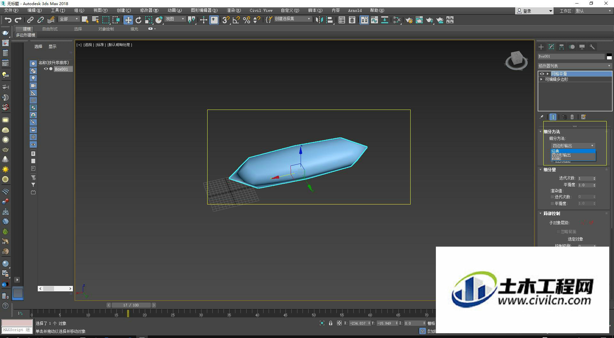This screenshot has width=614, height=338.
Task: Click the 17 / 100 time slider
Action: click(131, 305)
